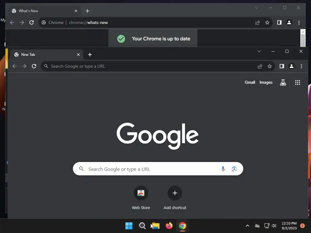The width and height of the screenshot is (311, 233).
Task: Open the profile icon in the What's New window
Action: [x=289, y=22]
